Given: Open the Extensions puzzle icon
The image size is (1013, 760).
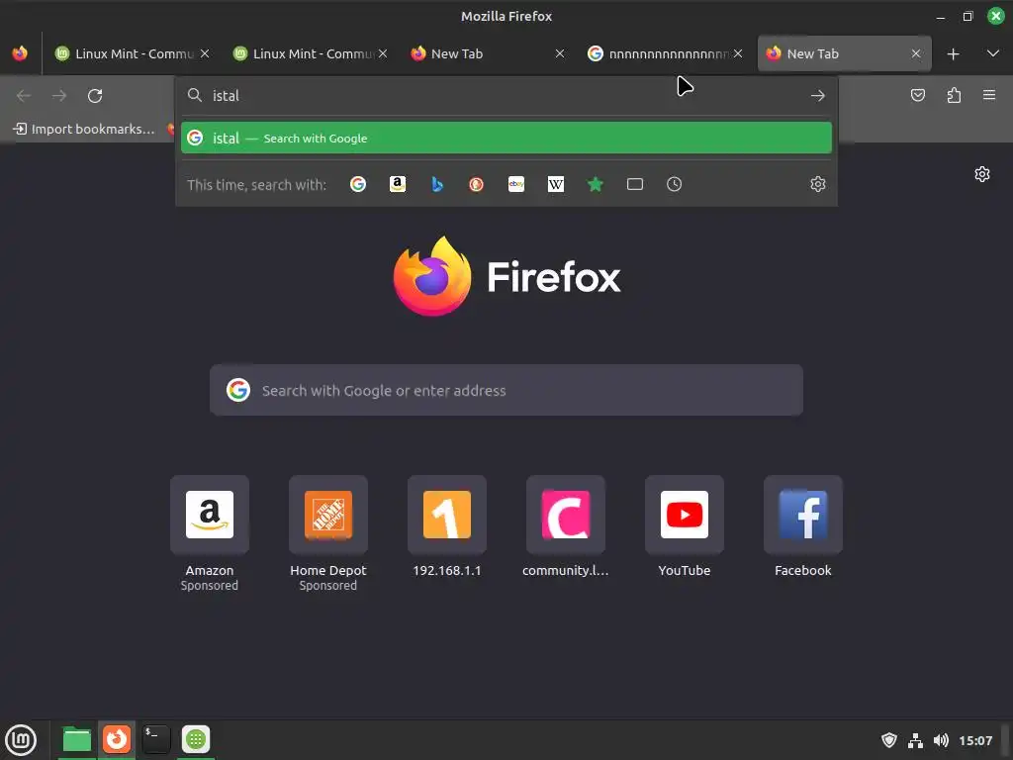Looking at the screenshot, I should (x=954, y=96).
